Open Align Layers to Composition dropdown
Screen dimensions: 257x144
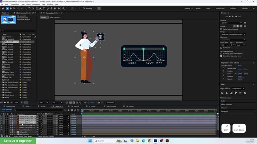coord(238,88)
